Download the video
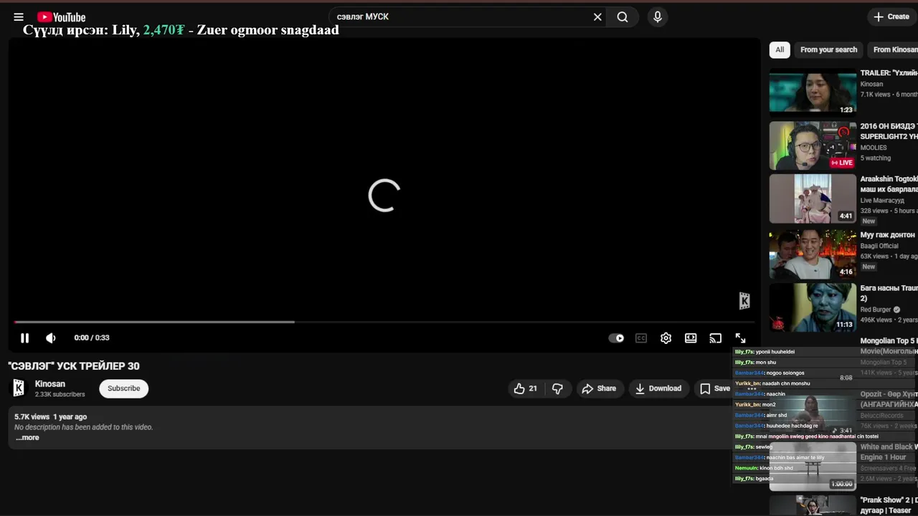This screenshot has width=918, height=516. [658, 388]
